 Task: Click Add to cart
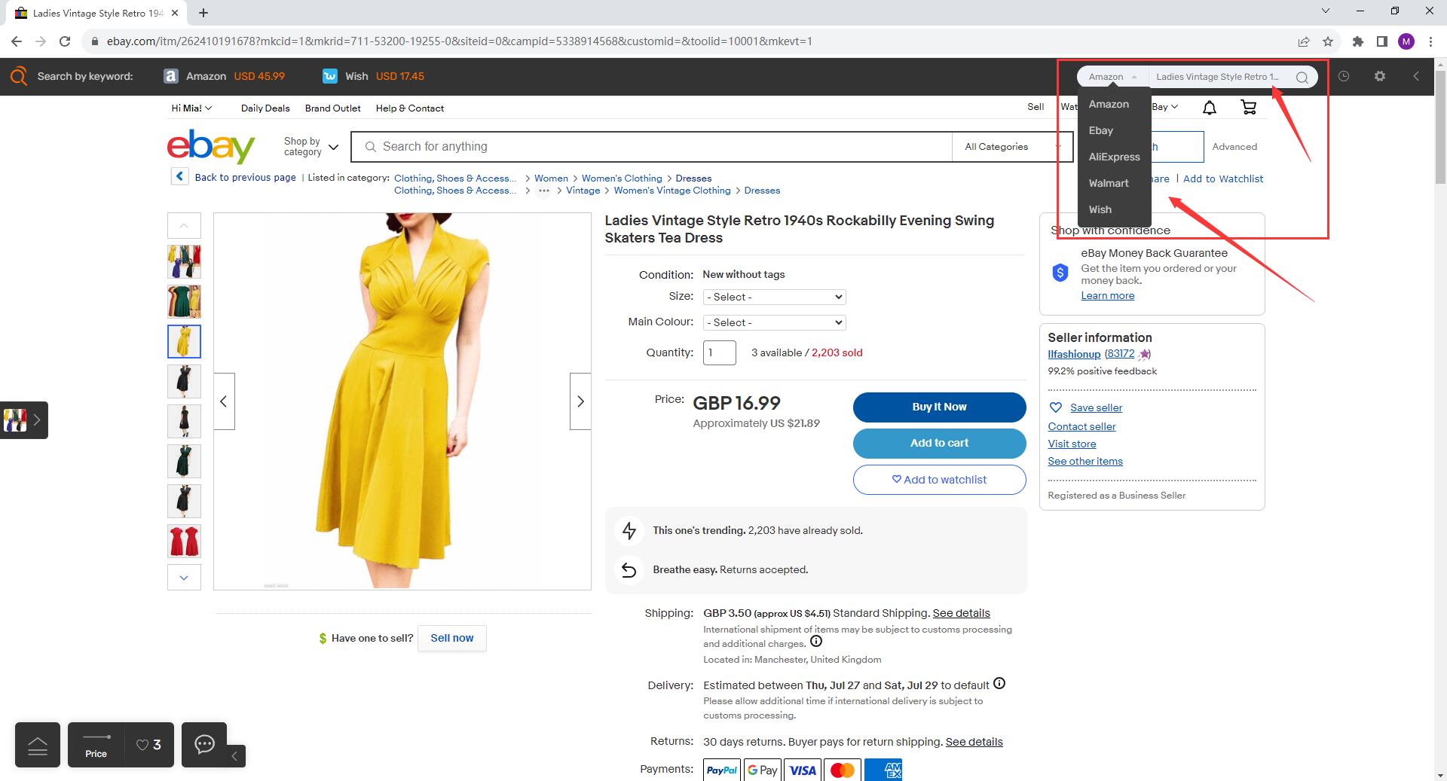939,443
